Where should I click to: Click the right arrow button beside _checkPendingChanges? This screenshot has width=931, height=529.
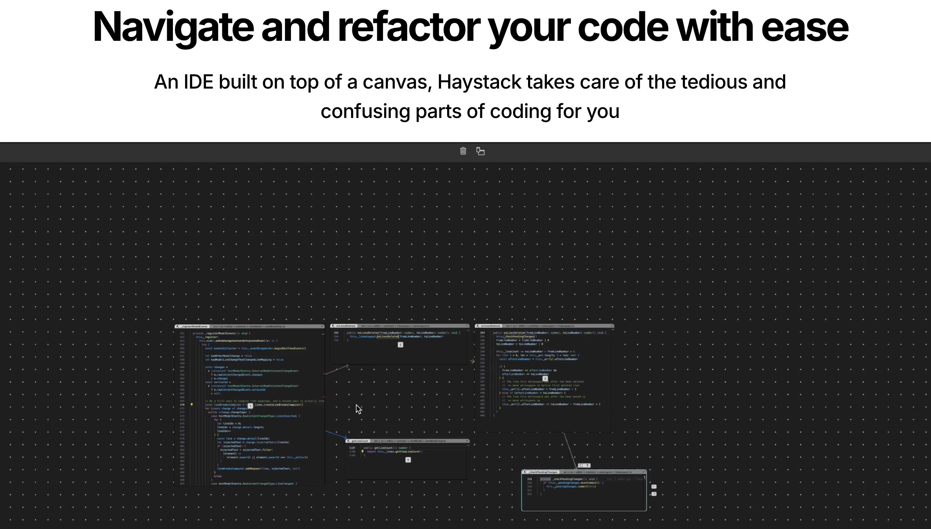(x=654, y=494)
